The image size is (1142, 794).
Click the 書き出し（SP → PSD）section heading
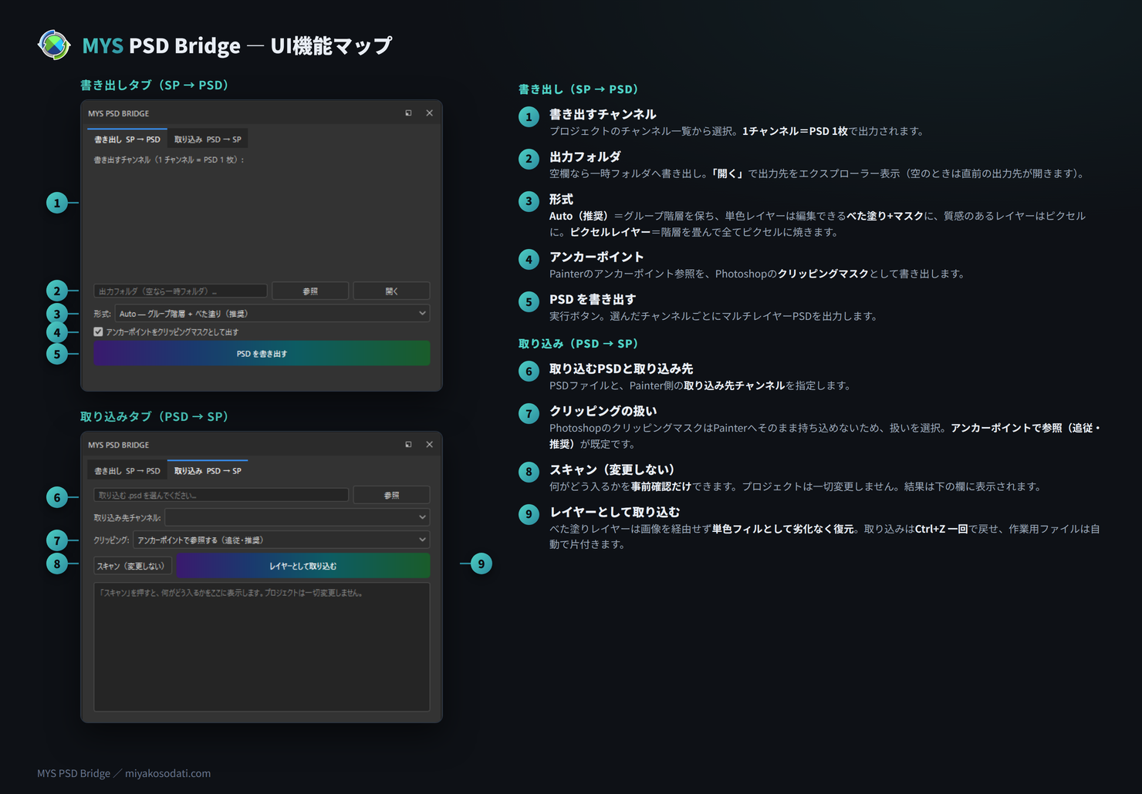(x=579, y=89)
